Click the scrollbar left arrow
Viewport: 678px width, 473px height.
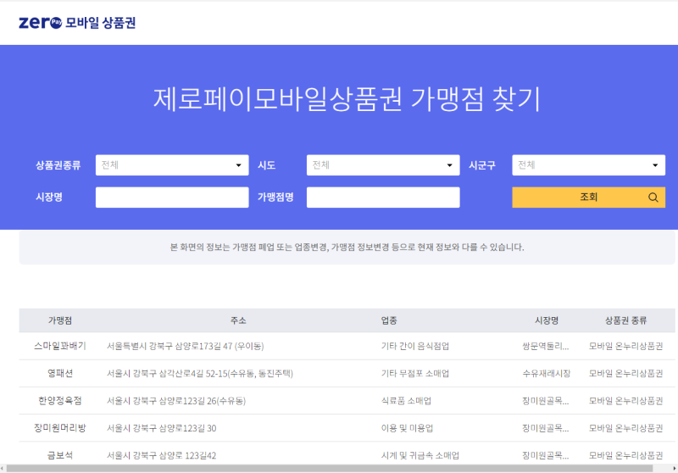3,468
